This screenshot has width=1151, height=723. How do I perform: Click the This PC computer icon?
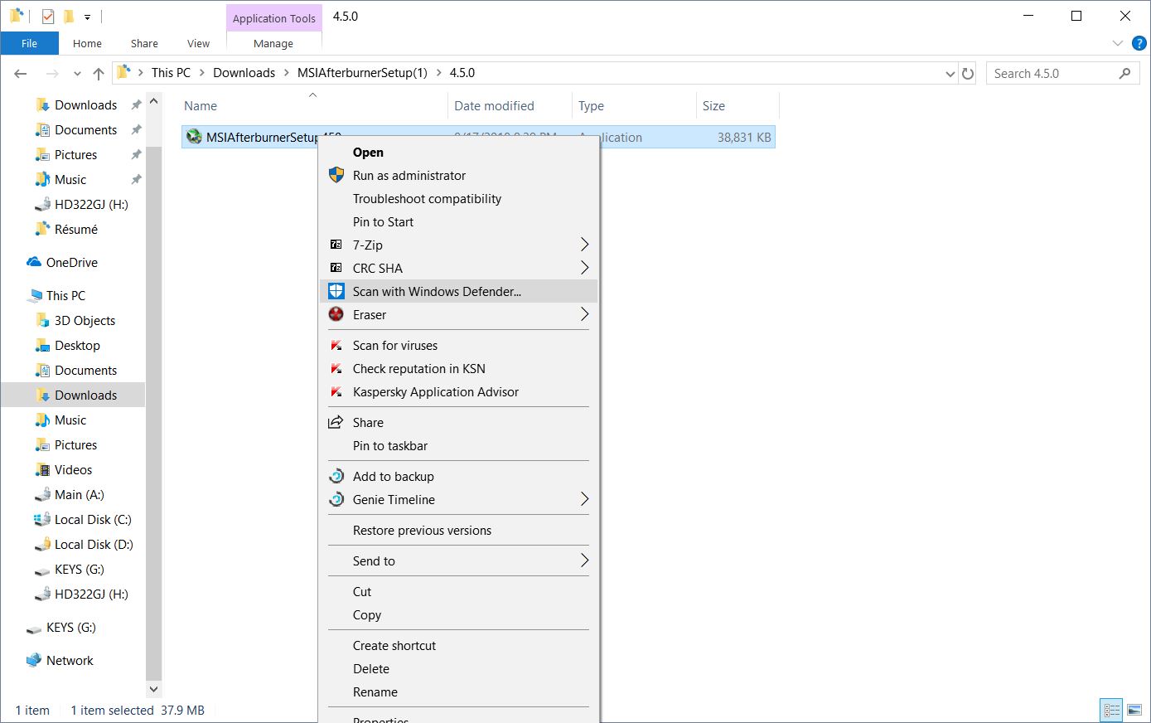(x=35, y=295)
